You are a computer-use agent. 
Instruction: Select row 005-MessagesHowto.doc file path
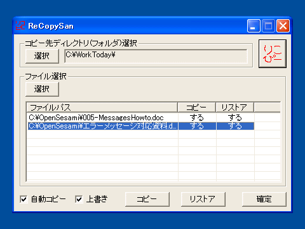[96, 118]
